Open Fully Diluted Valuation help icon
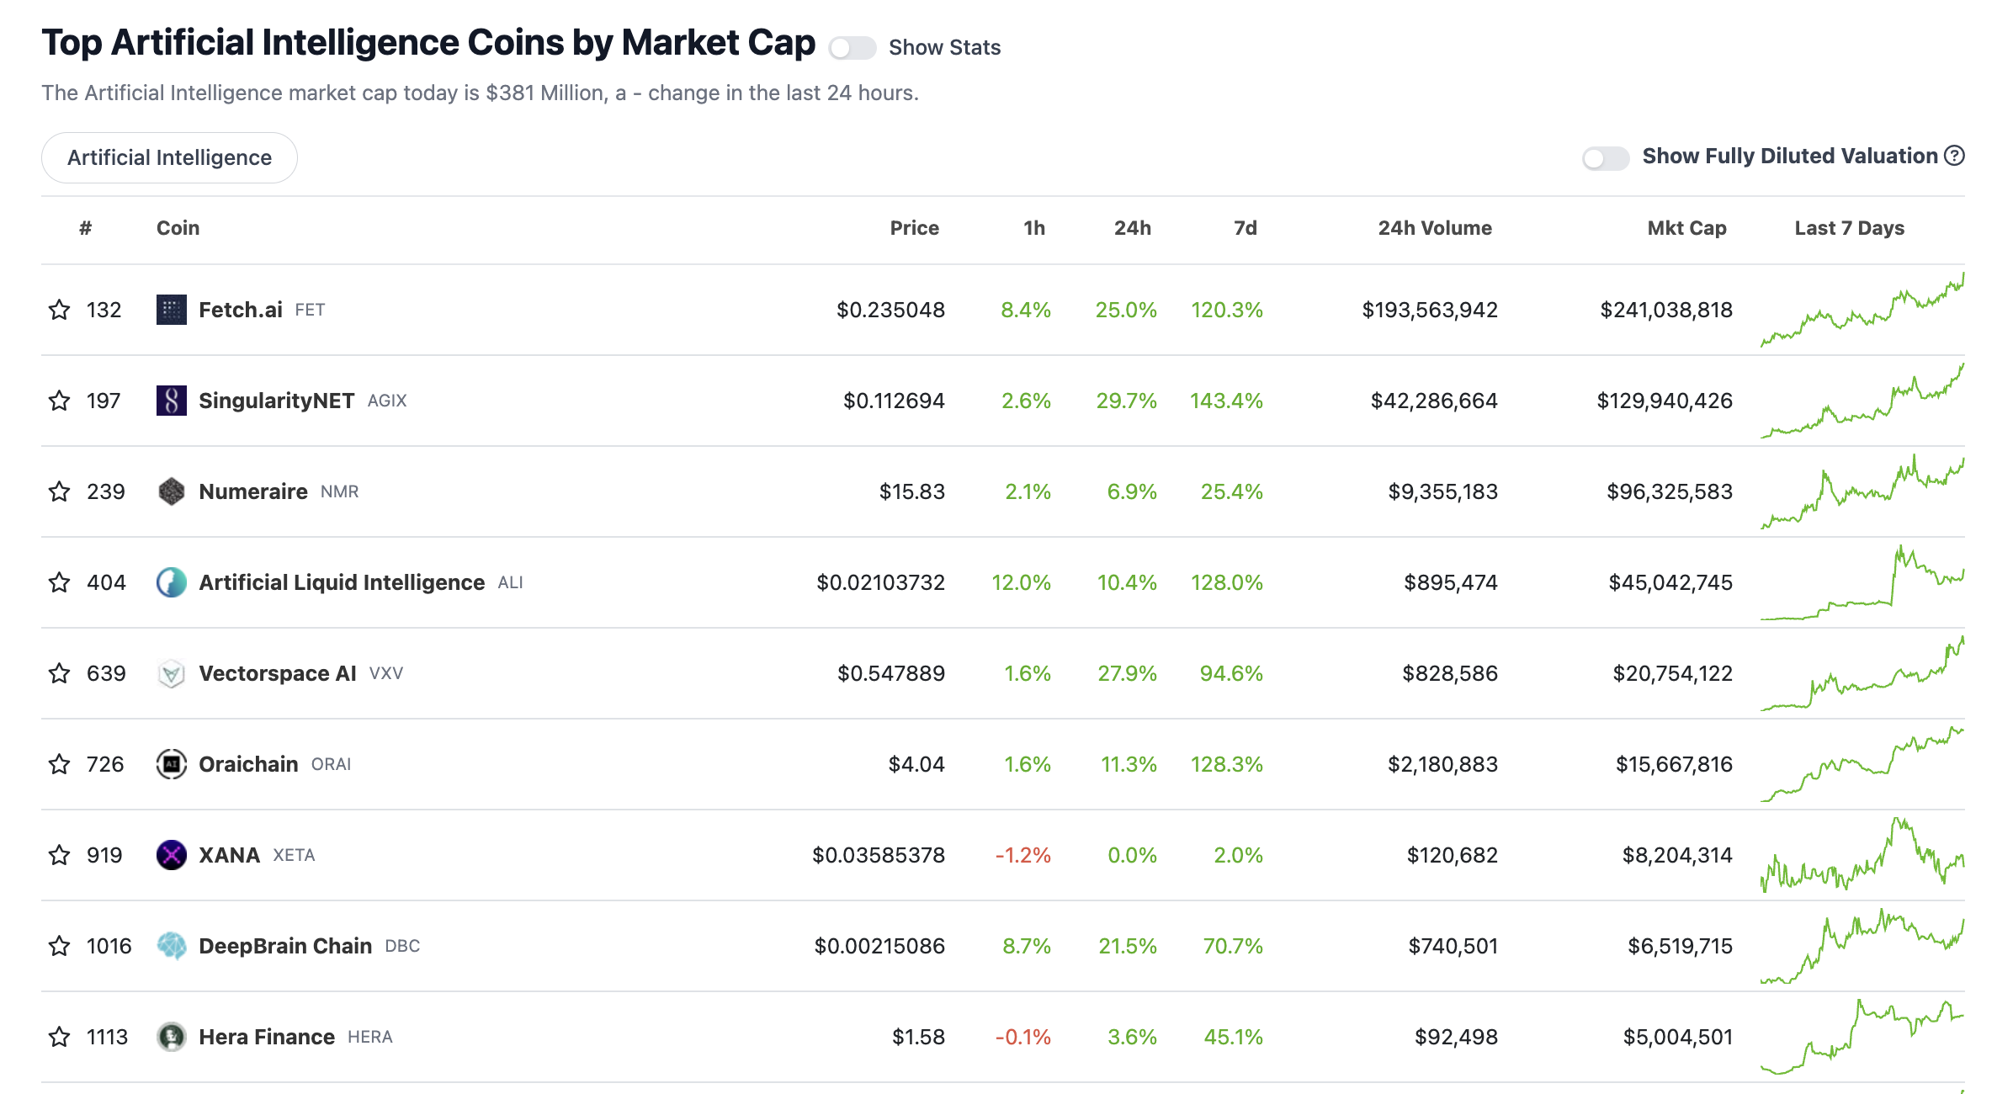 [1955, 156]
